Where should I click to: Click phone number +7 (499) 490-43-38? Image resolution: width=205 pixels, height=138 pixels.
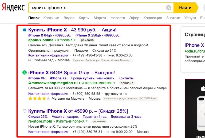point(87,55)
